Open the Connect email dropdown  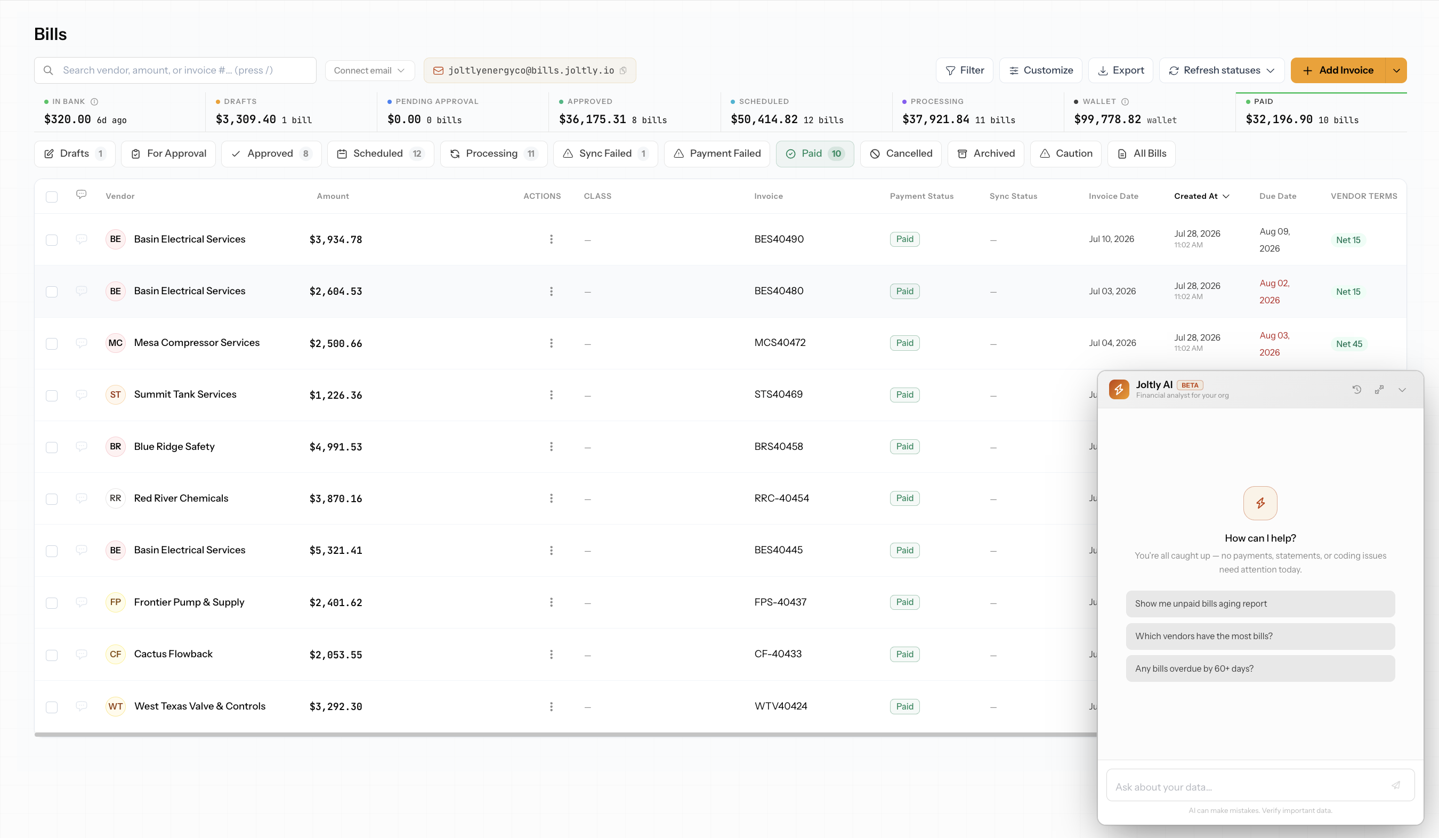tap(369, 70)
